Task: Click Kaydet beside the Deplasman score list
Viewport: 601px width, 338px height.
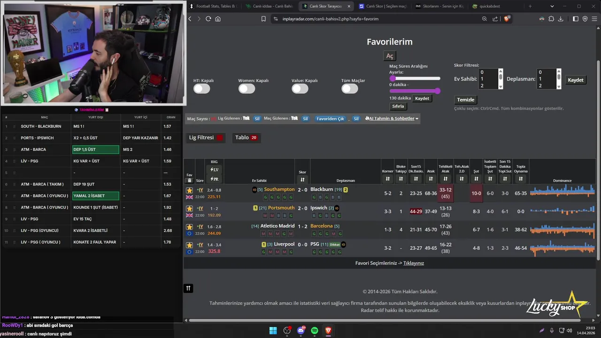Action: 575,80
